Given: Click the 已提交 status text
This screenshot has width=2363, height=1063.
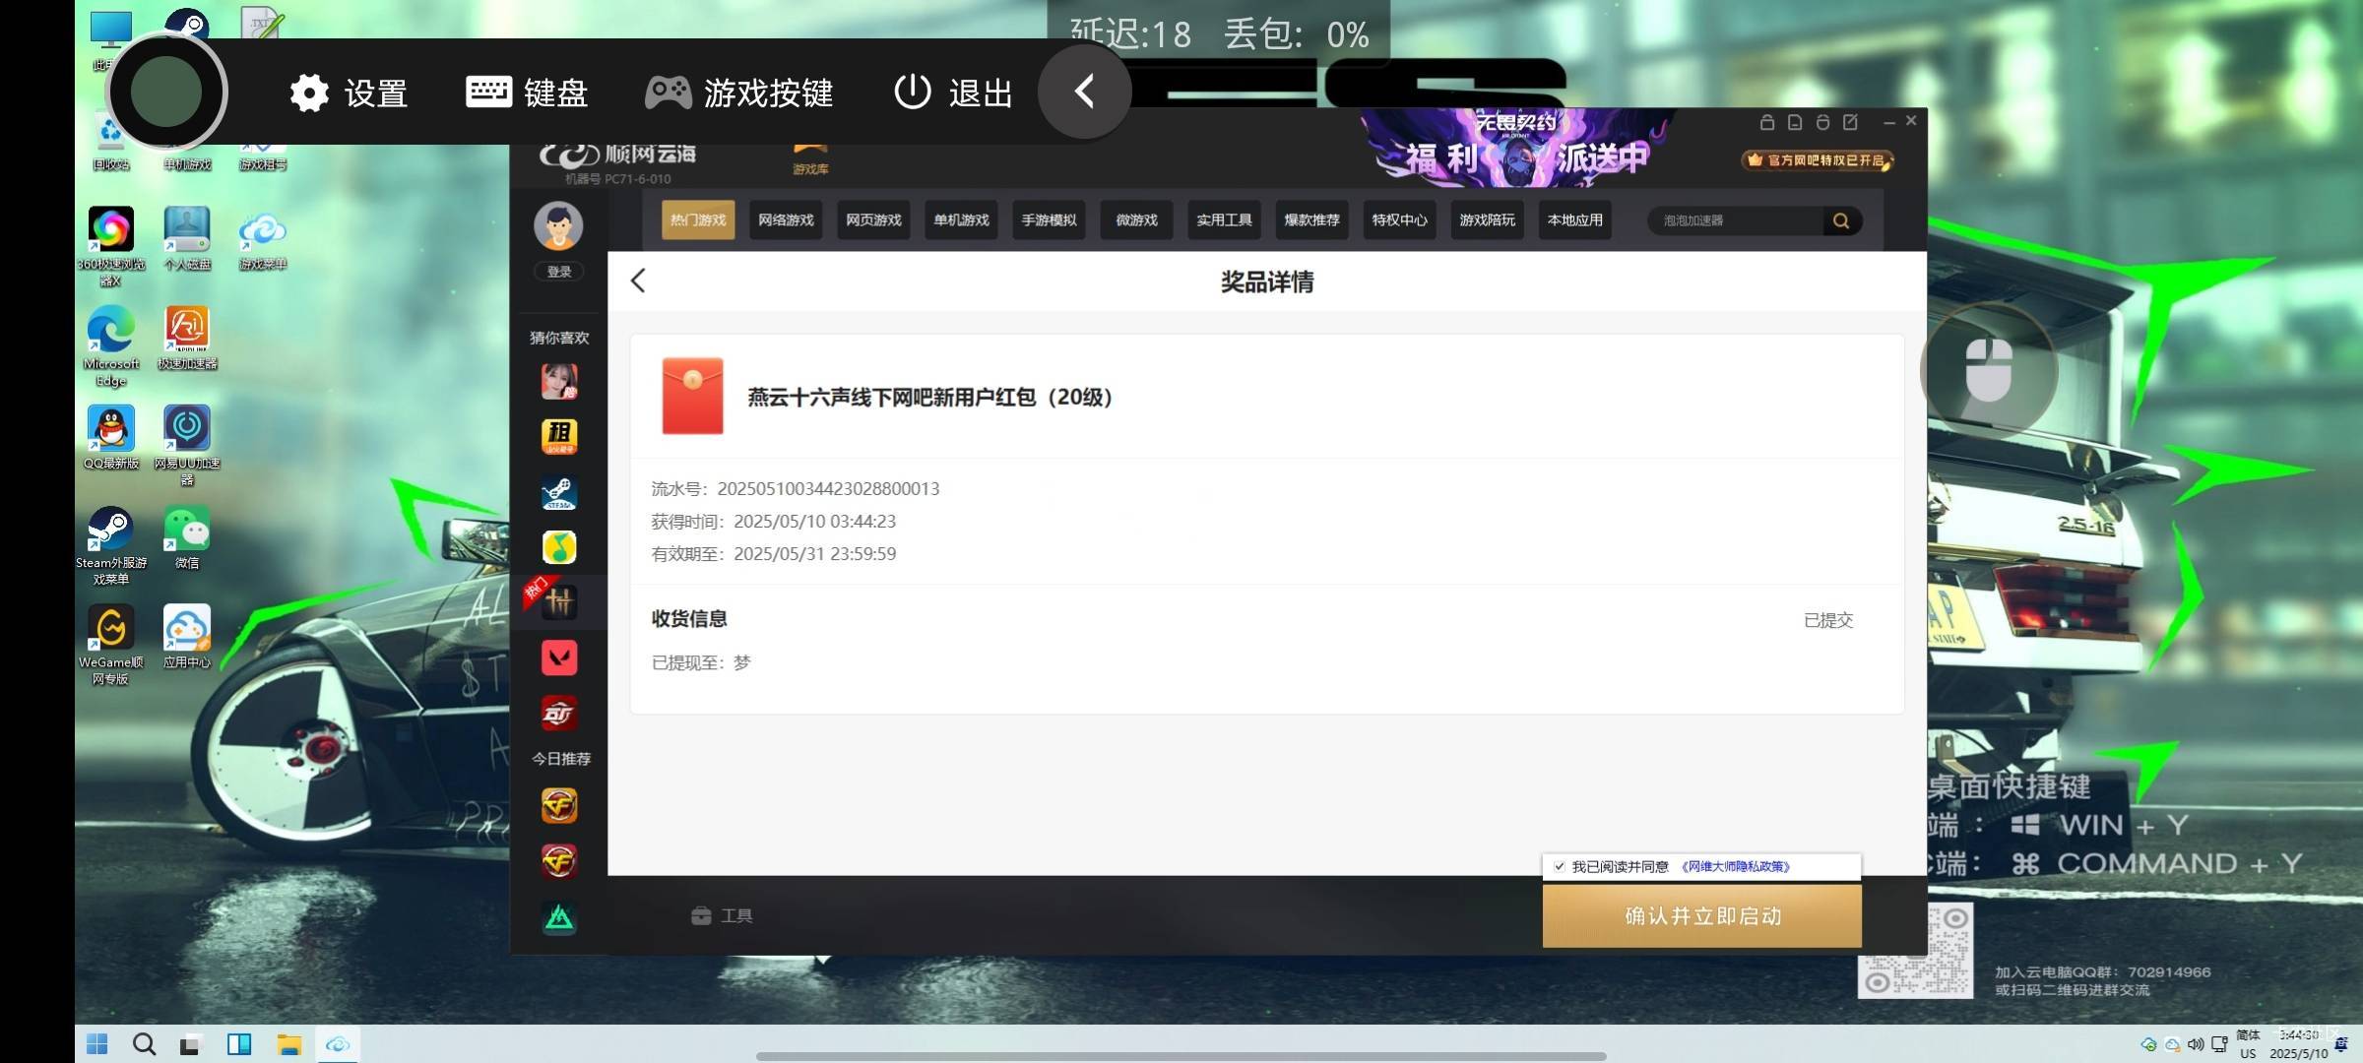Looking at the screenshot, I should click(x=1828, y=620).
